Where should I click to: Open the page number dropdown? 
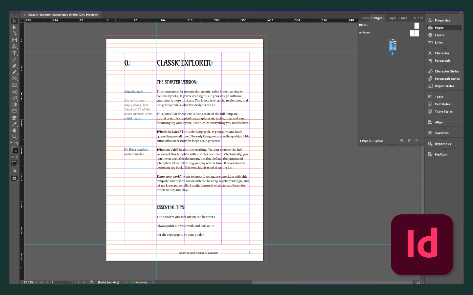[72, 282]
